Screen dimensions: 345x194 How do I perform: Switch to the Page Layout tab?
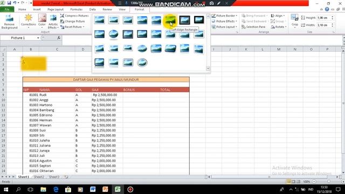[56, 10]
